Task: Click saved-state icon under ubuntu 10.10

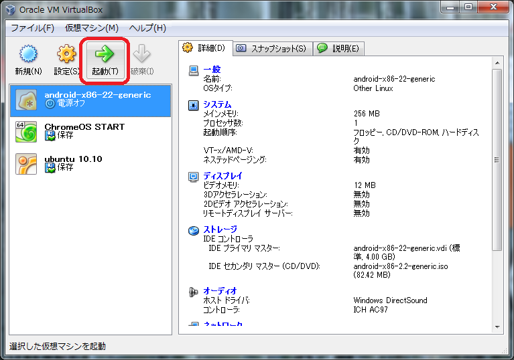Action: point(50,168)
